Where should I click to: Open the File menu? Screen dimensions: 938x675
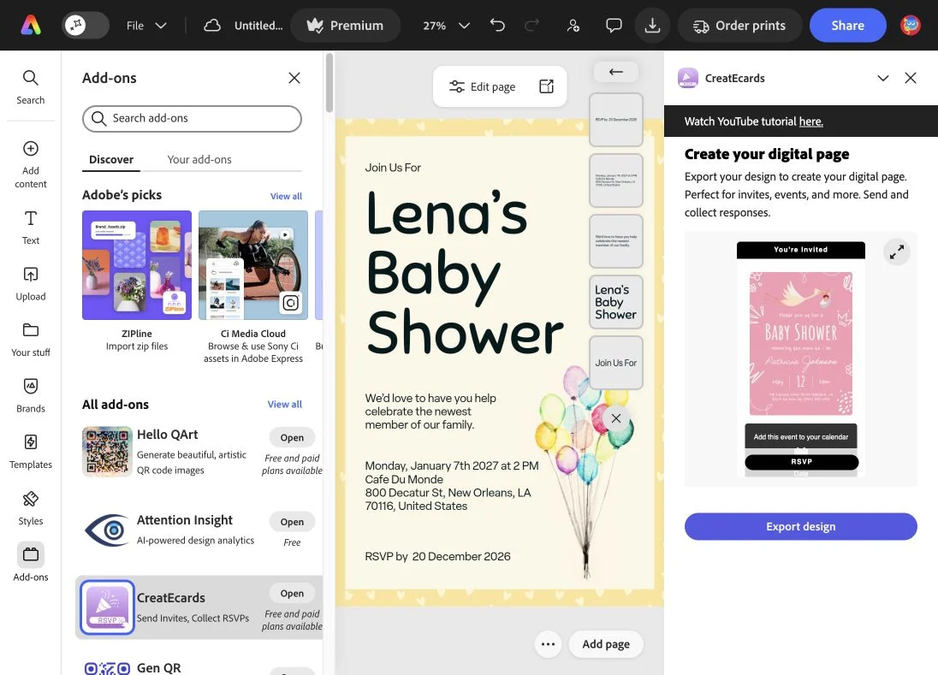(x=135, y=26)
